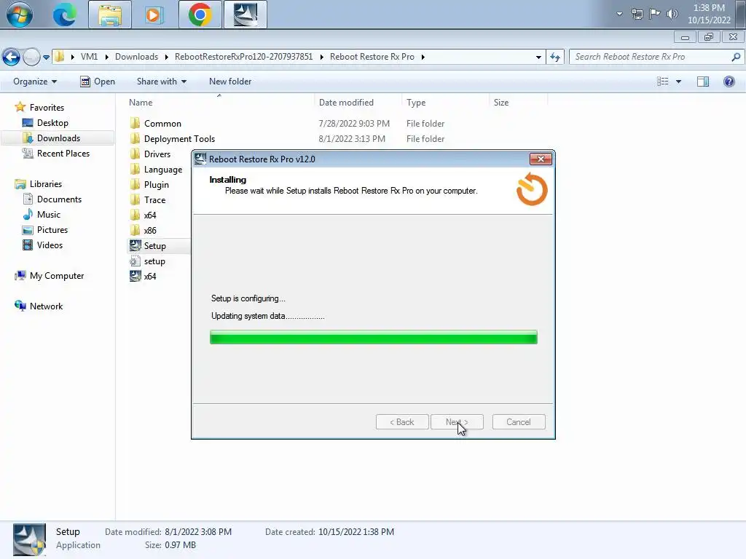746x559 pixels.
Task: Select the Trace folder
Action: coord(154,199)
